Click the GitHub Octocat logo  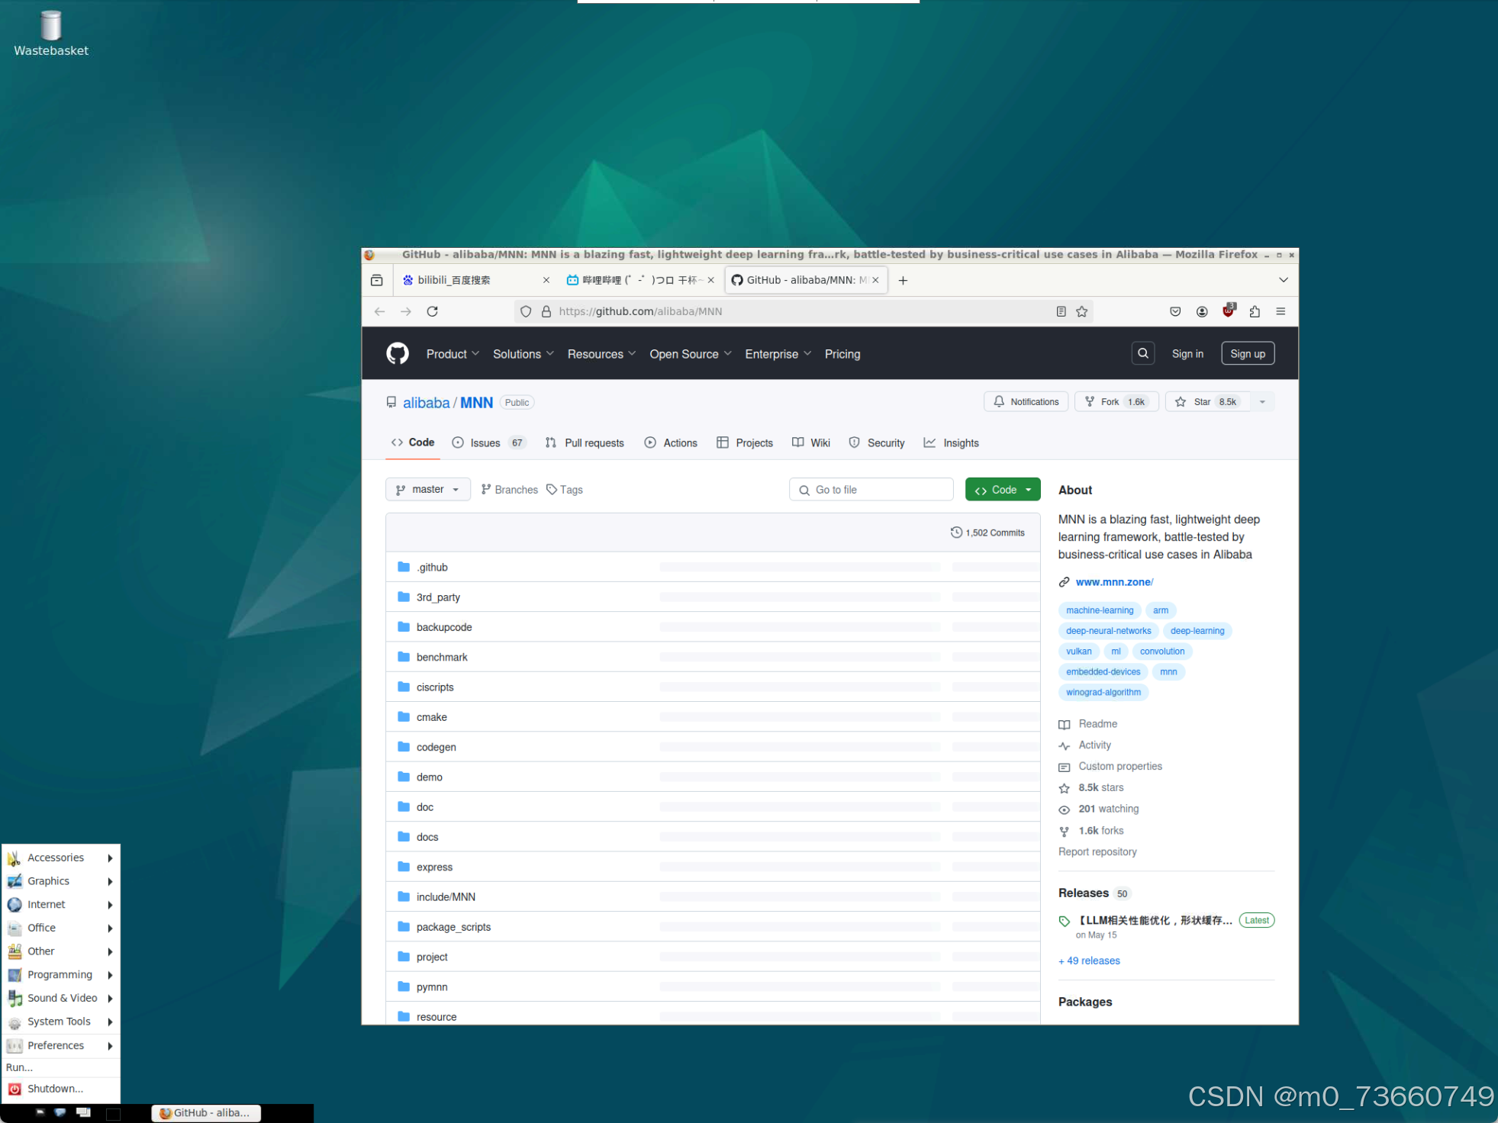(x=397, y=354)
